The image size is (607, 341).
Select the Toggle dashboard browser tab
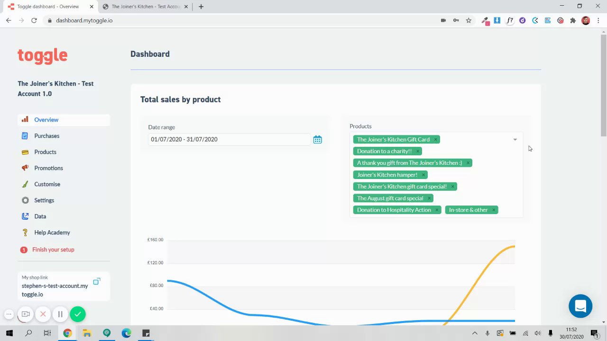pos(49,7)
